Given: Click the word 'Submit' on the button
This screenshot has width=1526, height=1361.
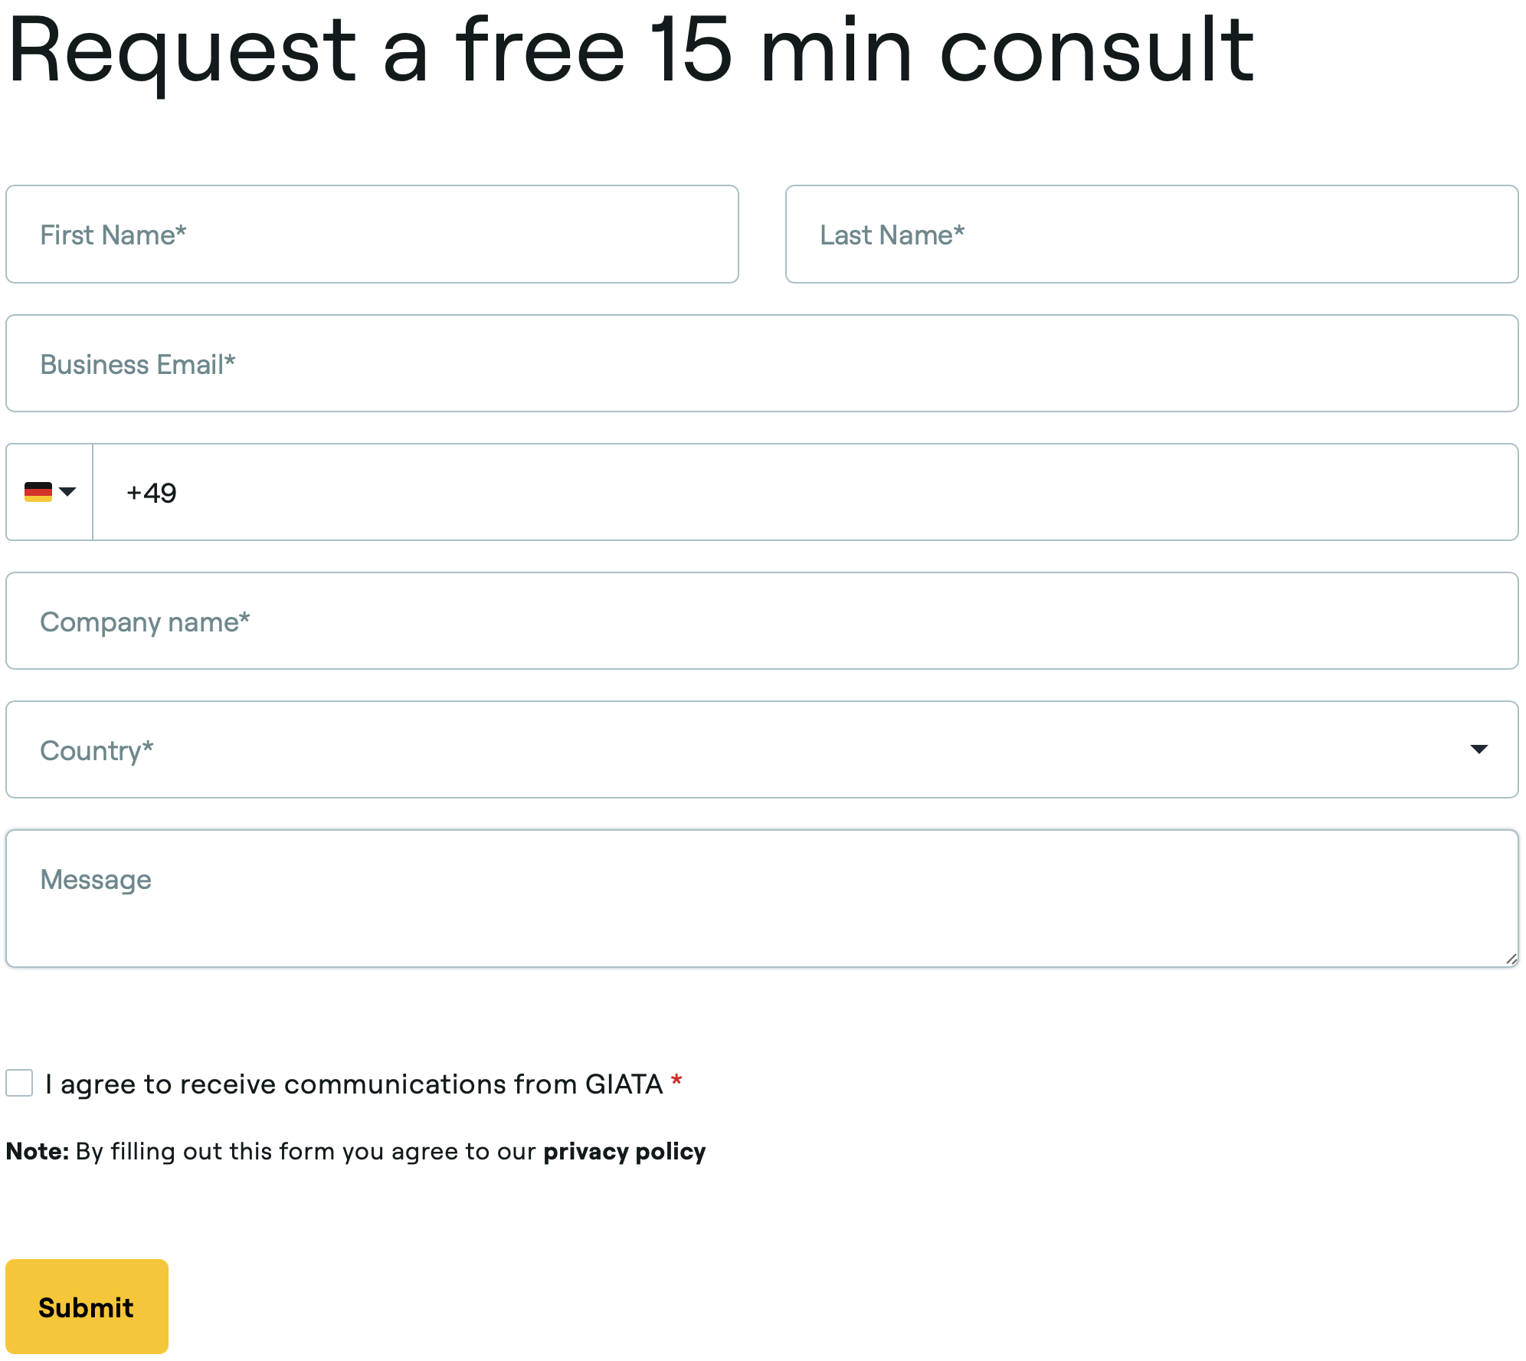Looking at the screenshot, I should tap(87, 1307).
